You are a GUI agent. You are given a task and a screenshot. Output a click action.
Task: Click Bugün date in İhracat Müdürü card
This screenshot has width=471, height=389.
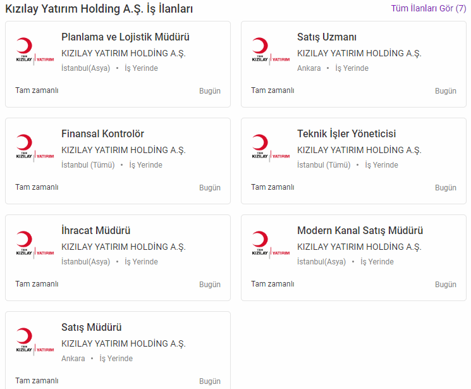pos(210,285)
